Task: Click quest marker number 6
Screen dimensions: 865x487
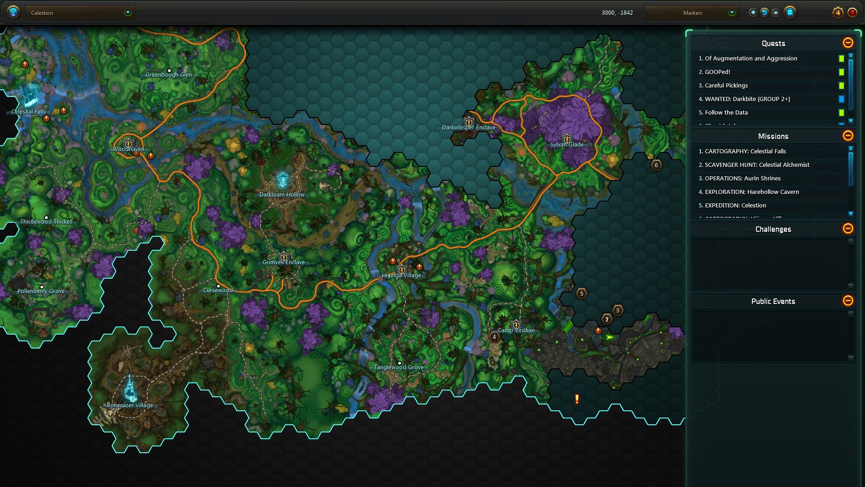Action: click(656, 165)
